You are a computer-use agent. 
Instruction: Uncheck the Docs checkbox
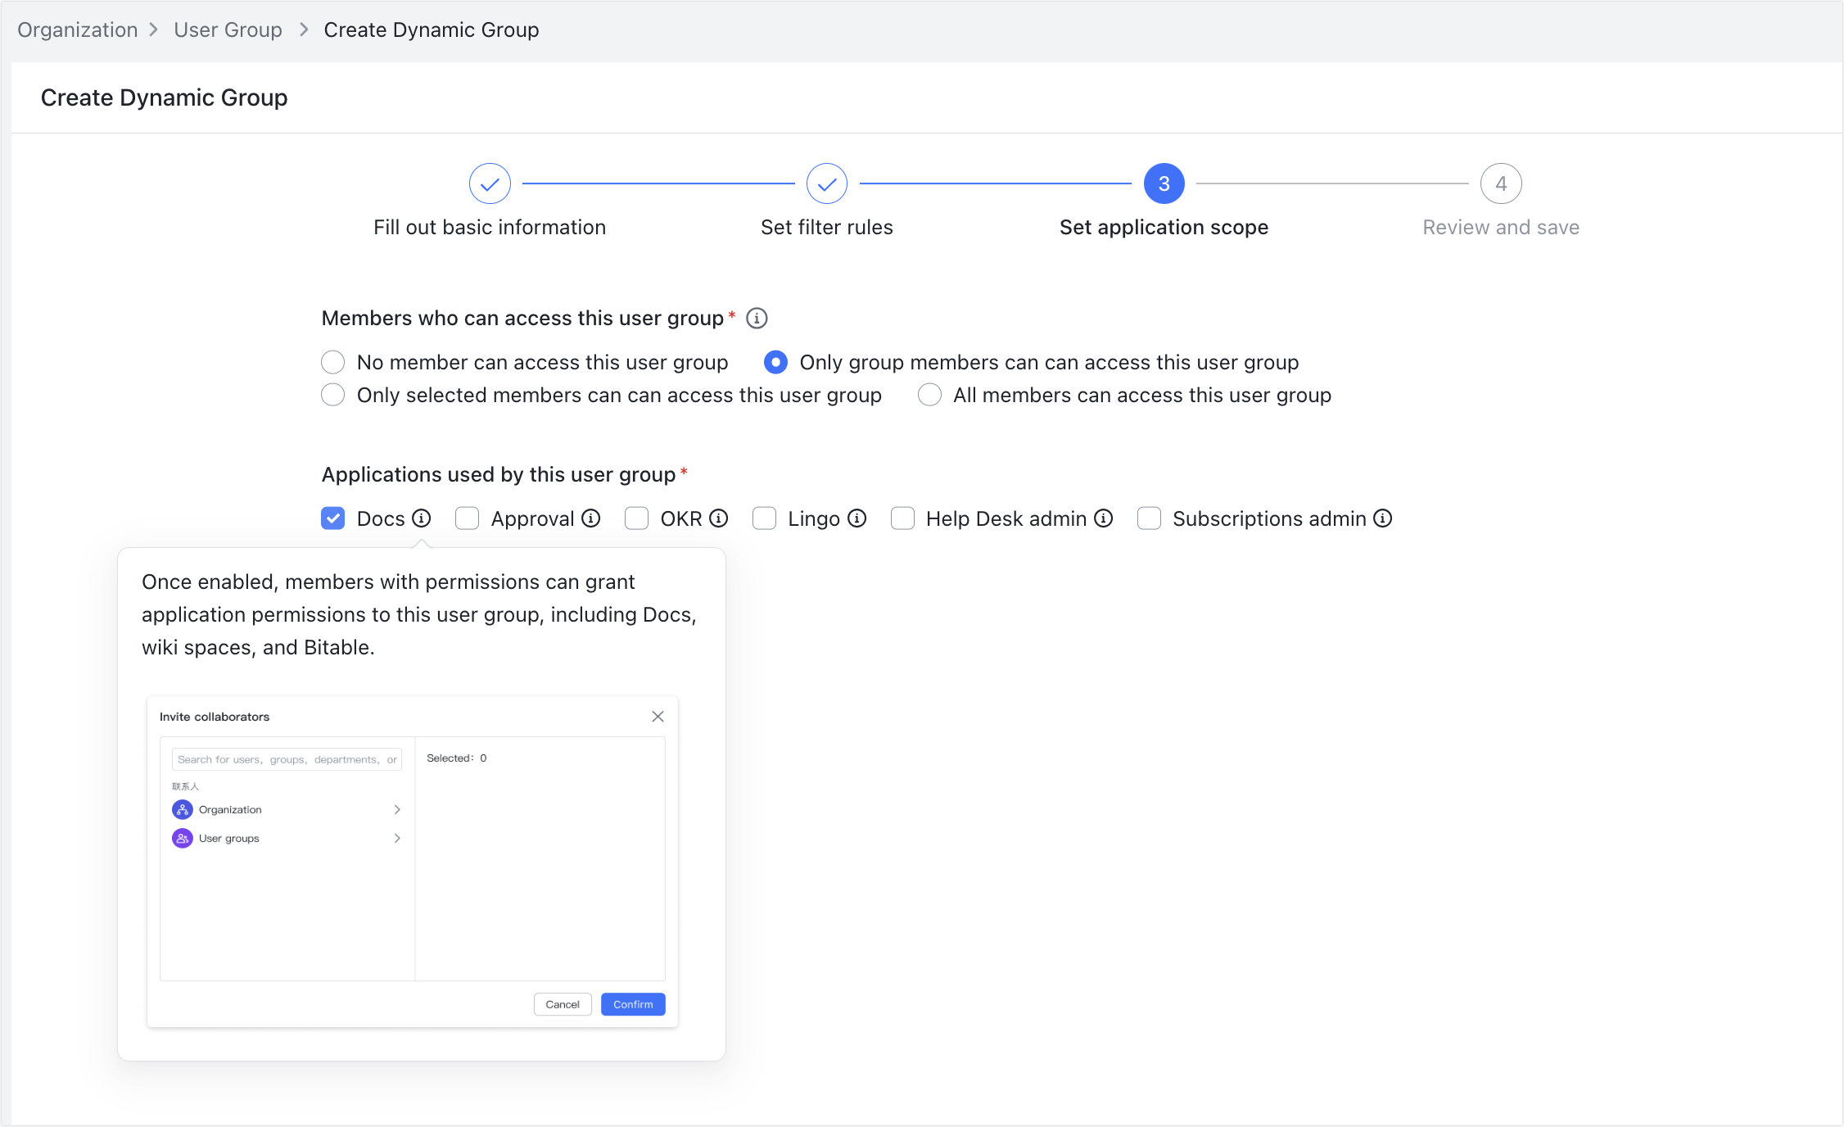pyautogui.click(x=332, y=518)
